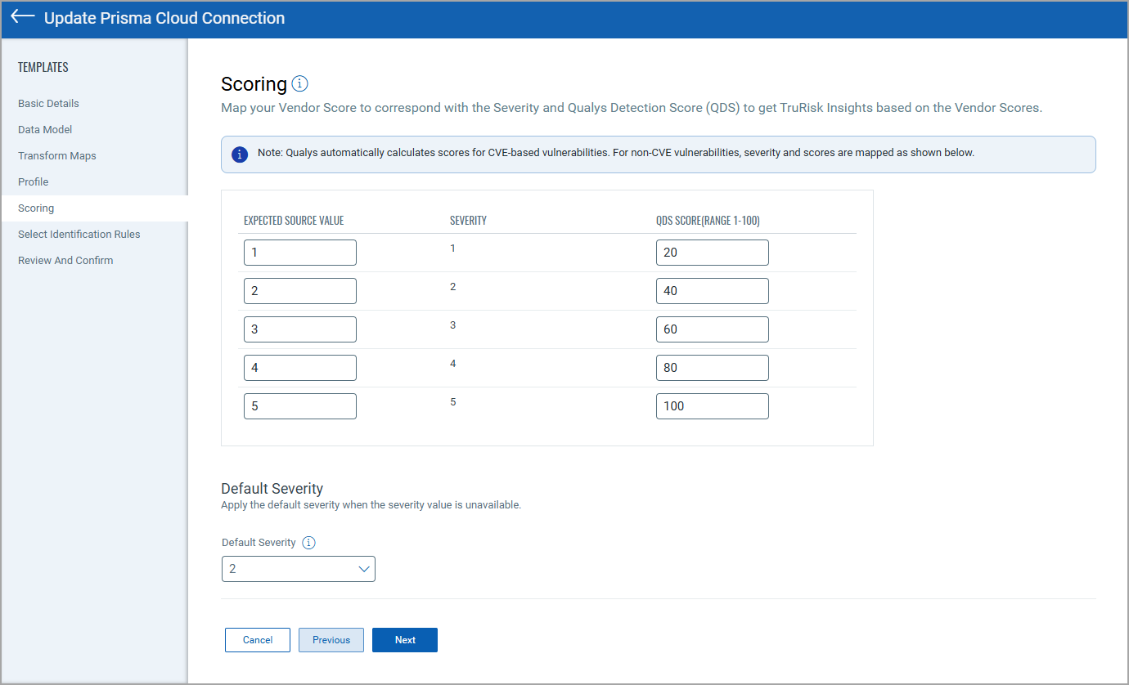The image size is (1129, 685).
Task: Click the info icon in the note banner
Action: 240,154
